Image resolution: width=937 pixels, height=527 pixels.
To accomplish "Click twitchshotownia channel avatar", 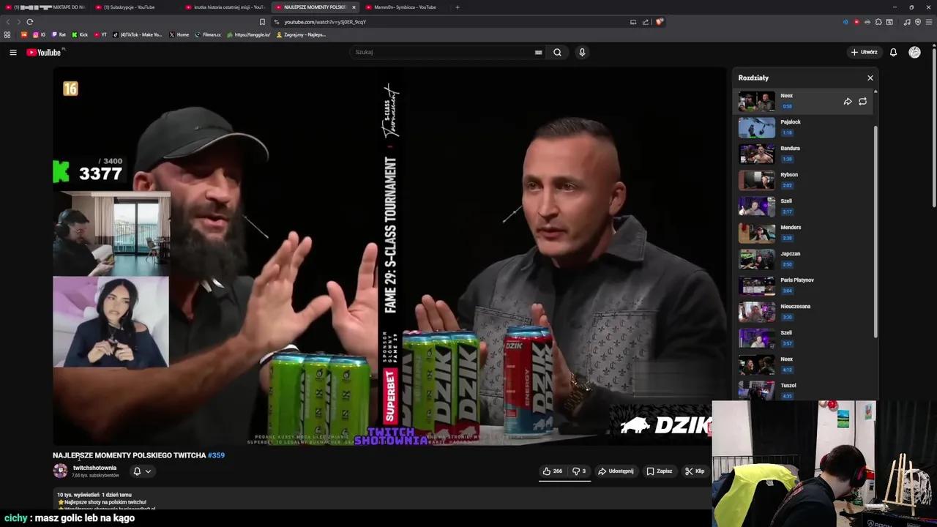I will tap(60, 471).
